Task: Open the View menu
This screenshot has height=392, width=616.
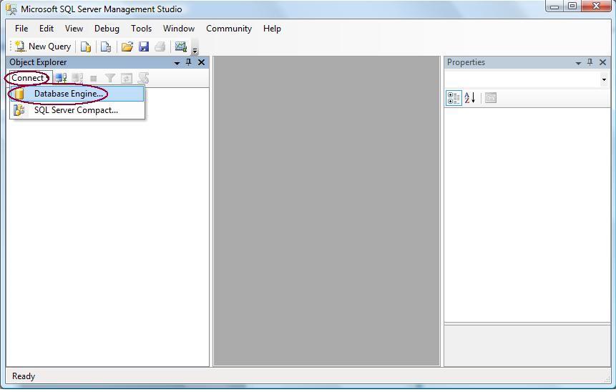Action: tap(74, 29)
